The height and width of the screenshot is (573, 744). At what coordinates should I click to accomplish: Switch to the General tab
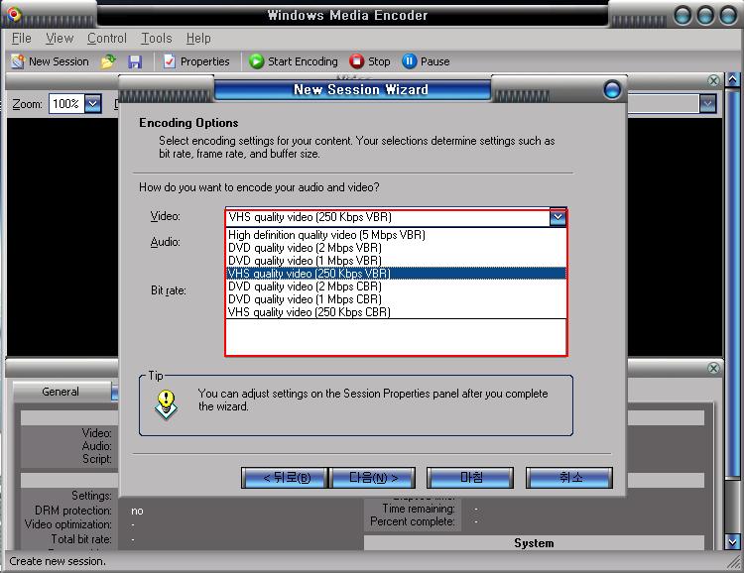(61, 392)
